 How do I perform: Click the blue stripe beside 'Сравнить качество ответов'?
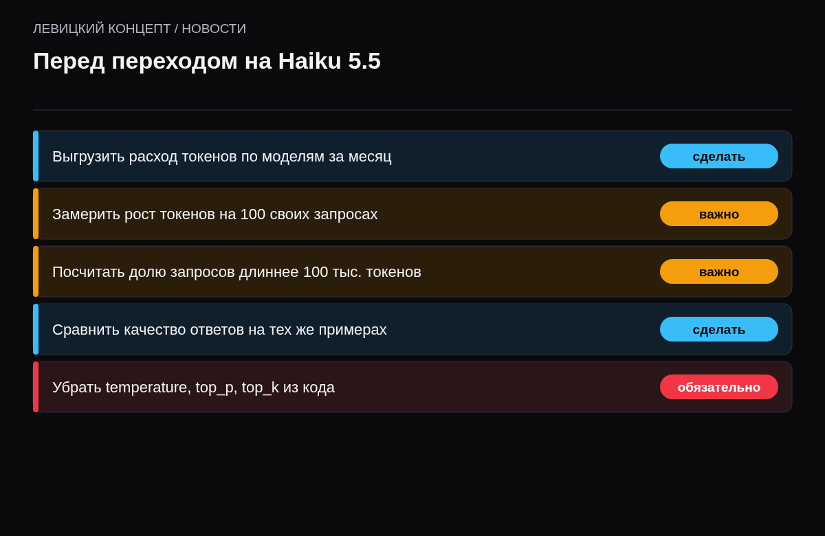(x=36, y=329)
